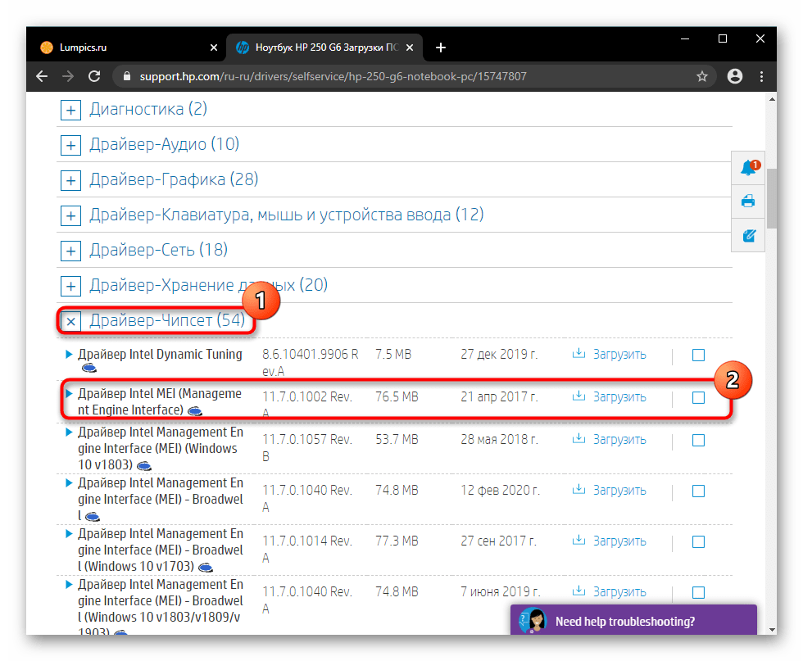803x661 pixels.
Task: Open notifications bell in side panel
Action: (748, 168)
